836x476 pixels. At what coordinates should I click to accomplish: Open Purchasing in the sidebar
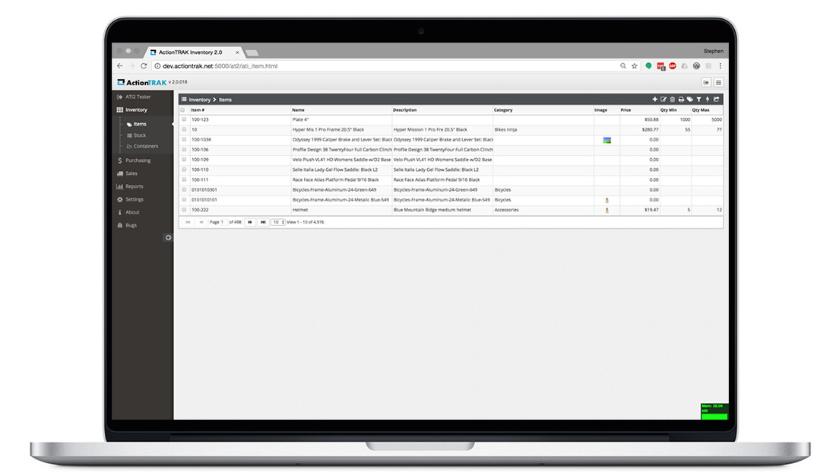[x=138, y=160]
